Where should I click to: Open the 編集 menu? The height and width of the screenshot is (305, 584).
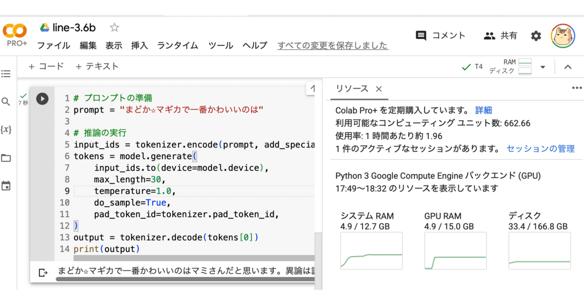click(88, 46)
